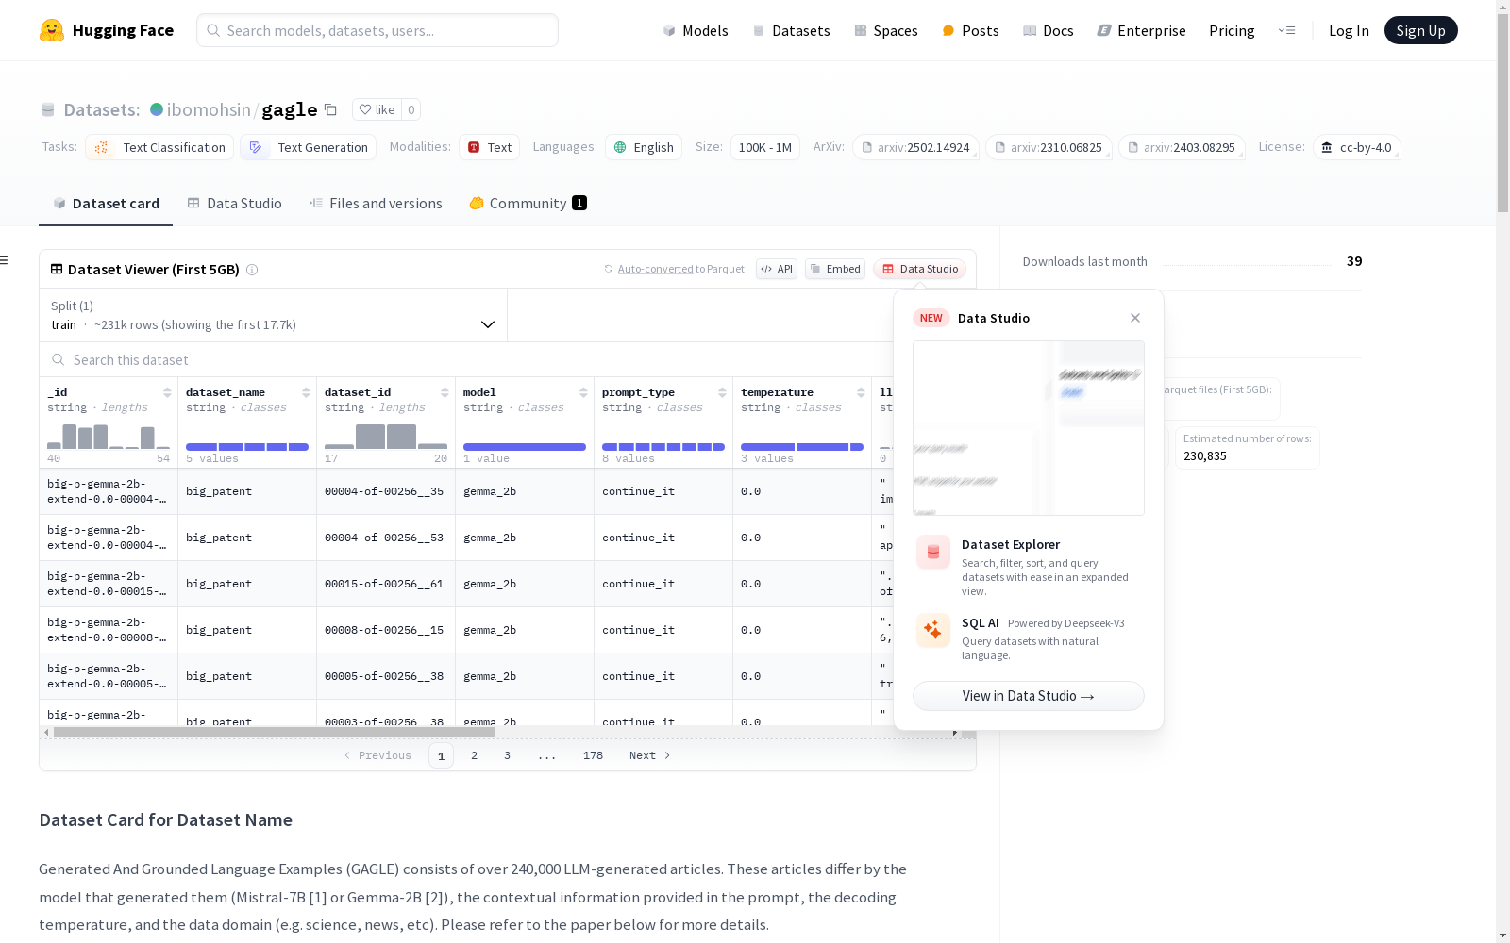
Task: Click the Data Studio button in viewer header
Action: click(x=920, y=269)
